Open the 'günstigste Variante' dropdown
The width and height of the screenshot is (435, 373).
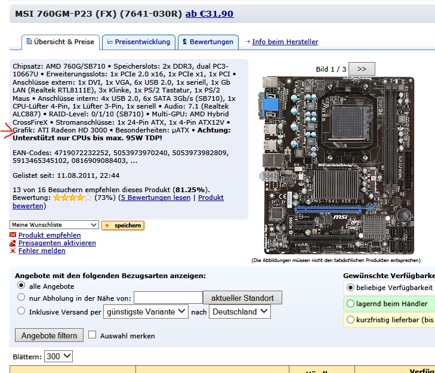click(x=146, y=312)
